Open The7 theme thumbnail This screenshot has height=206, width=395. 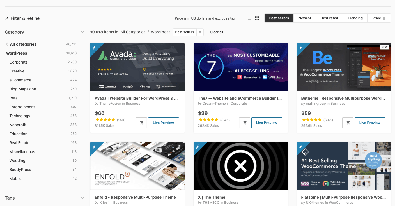point(241,67)
